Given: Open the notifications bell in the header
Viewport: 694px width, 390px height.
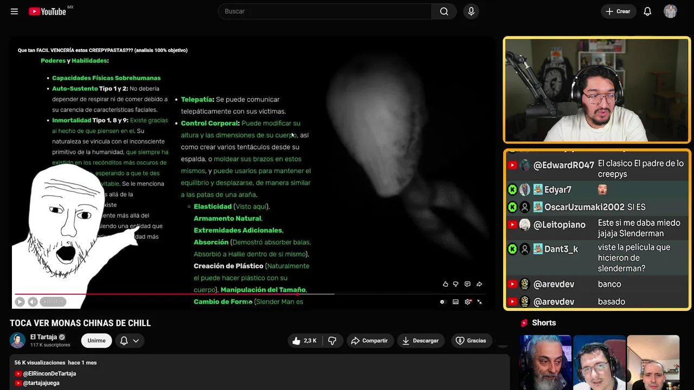Looking at the screenshot, I should coord(647,11).
